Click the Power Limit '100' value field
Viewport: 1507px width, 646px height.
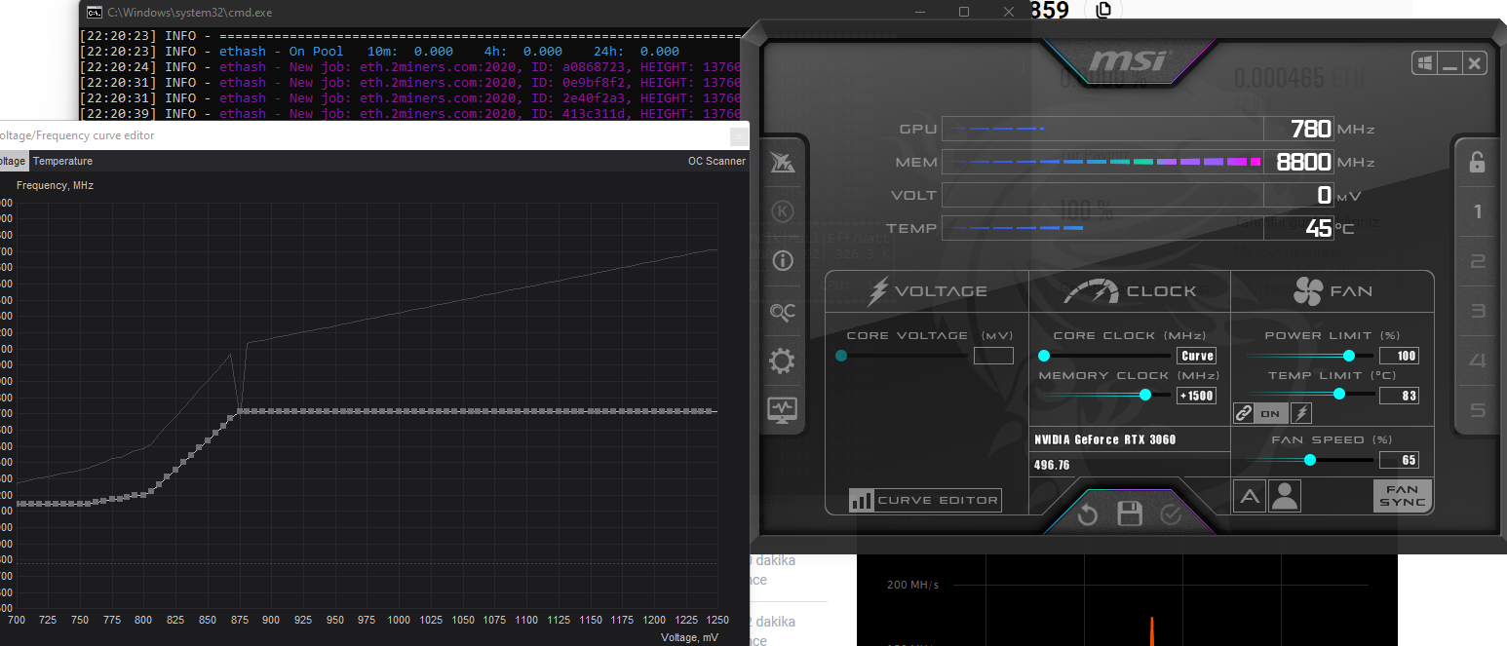1399,356
